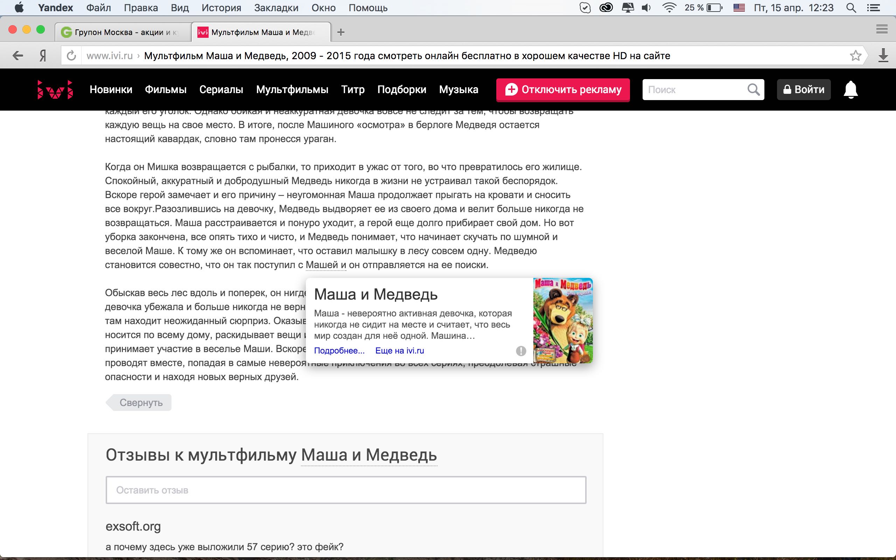Click the ivi logo
Image resolution: width=896 pixels, height=560 pixels.
pyautogui.click(x=55, y=90)
